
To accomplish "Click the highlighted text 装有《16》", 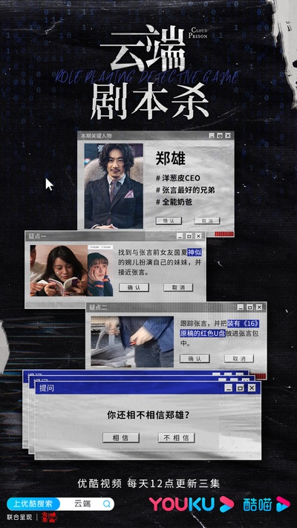I will point(243,324).
